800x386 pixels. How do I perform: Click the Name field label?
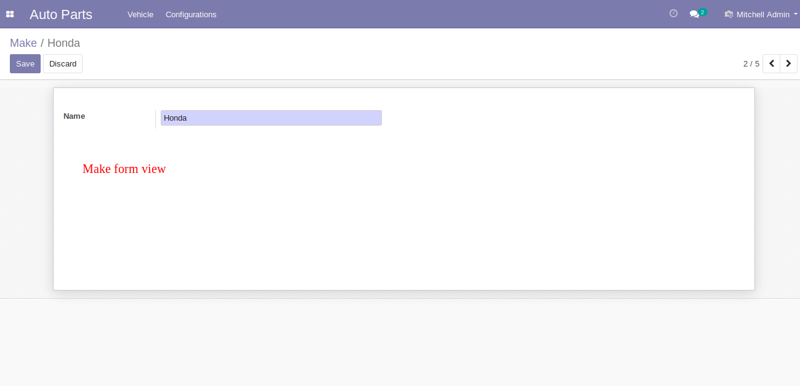click(75, 116)
